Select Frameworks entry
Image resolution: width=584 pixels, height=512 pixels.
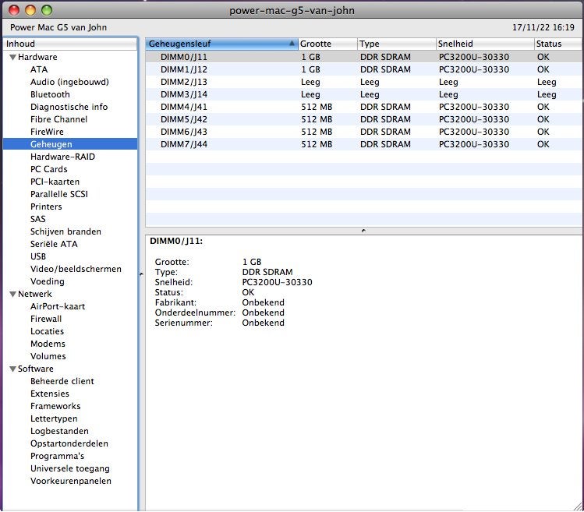[x=55, y=406]
